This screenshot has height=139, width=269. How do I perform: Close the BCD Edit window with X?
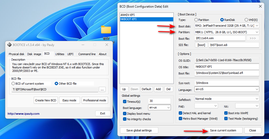[x=260, y=6]
